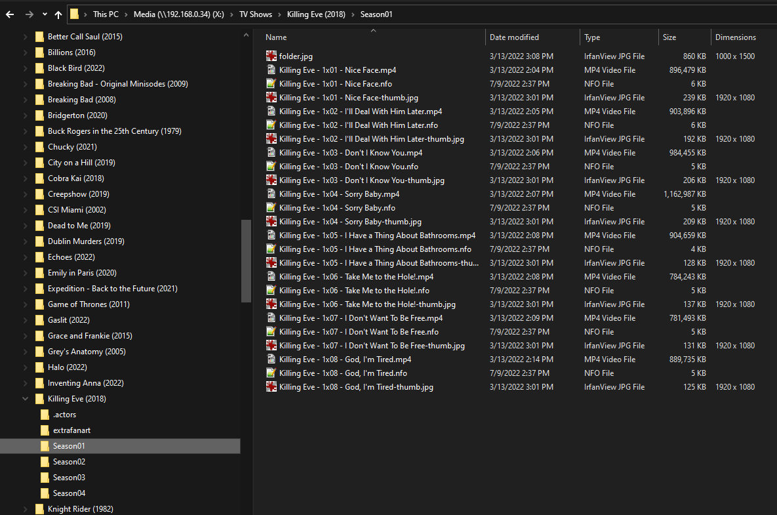
Task: Expand Game of Thrones (2011) tree node
Action: [25, 304]
